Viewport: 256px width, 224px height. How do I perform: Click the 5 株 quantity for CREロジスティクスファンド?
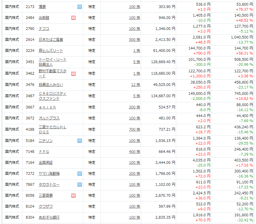137,96
